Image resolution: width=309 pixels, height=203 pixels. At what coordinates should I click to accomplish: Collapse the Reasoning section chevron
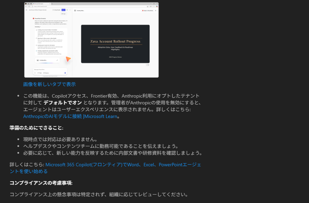pos(40,27)
